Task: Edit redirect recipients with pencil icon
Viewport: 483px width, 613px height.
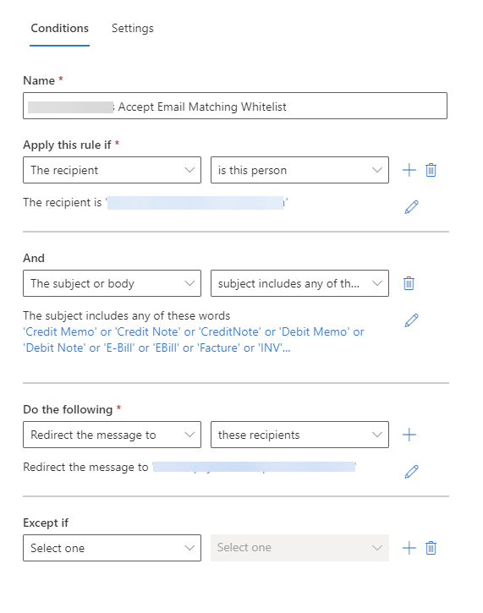Action: tap(411, 472)
